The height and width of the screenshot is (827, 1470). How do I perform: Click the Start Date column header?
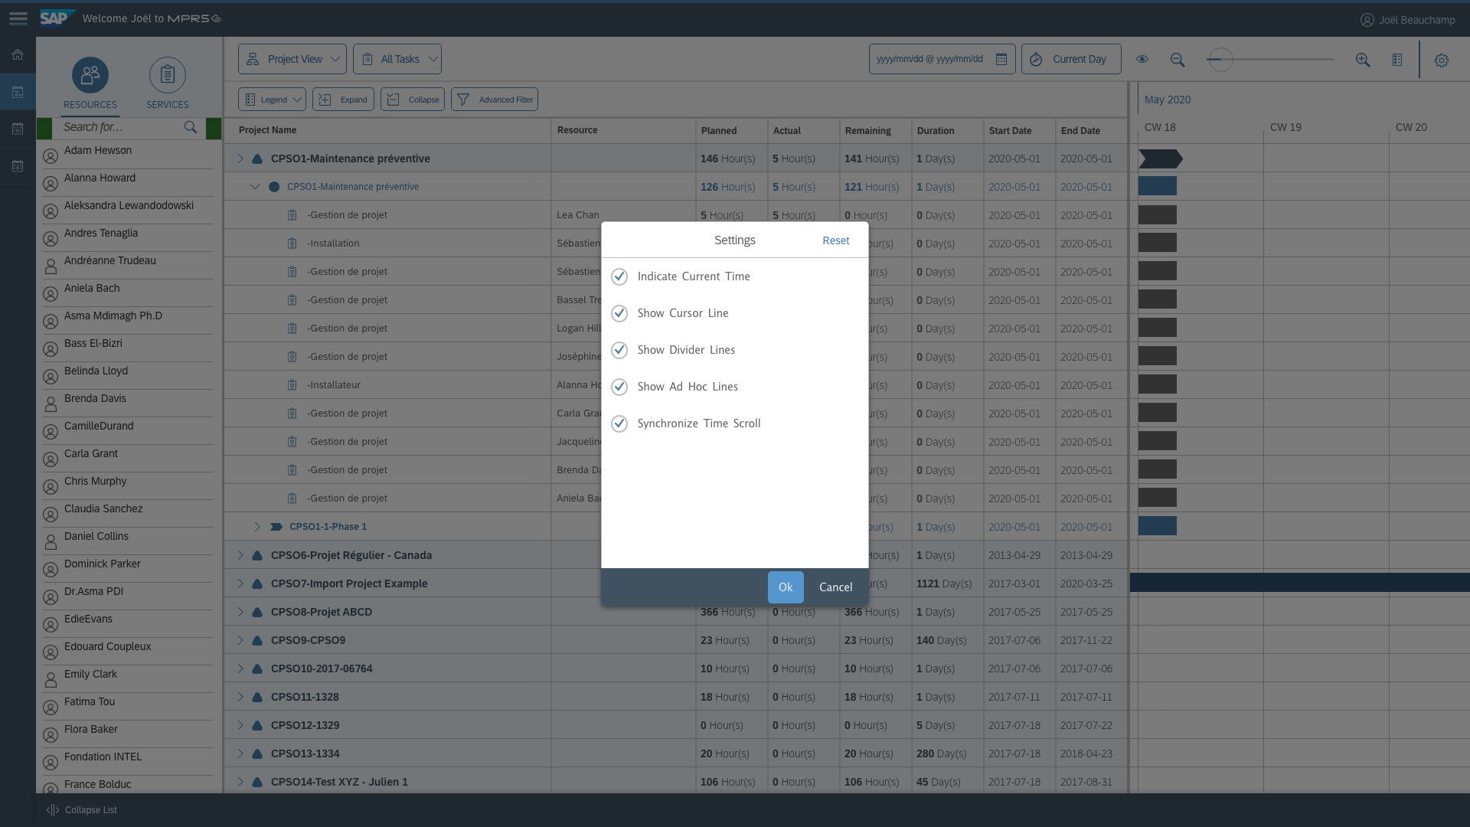1010,131
